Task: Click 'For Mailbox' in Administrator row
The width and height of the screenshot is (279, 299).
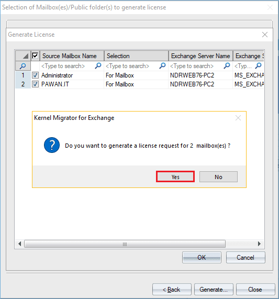Action: (136, 75)
